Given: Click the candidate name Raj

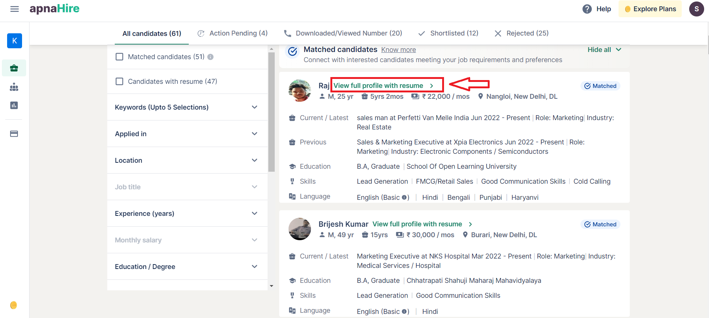Looking at the screenshot, I should pyautogui.click(x=324, y=86).
